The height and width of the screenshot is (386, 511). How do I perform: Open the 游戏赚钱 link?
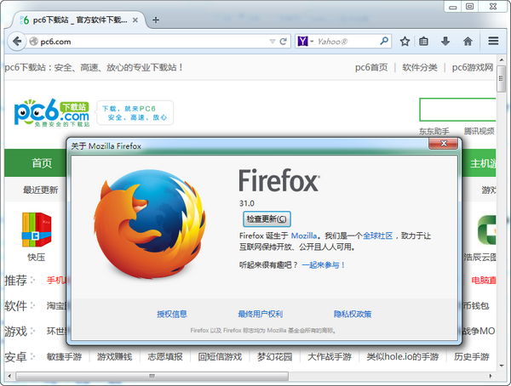pos(114,357)
